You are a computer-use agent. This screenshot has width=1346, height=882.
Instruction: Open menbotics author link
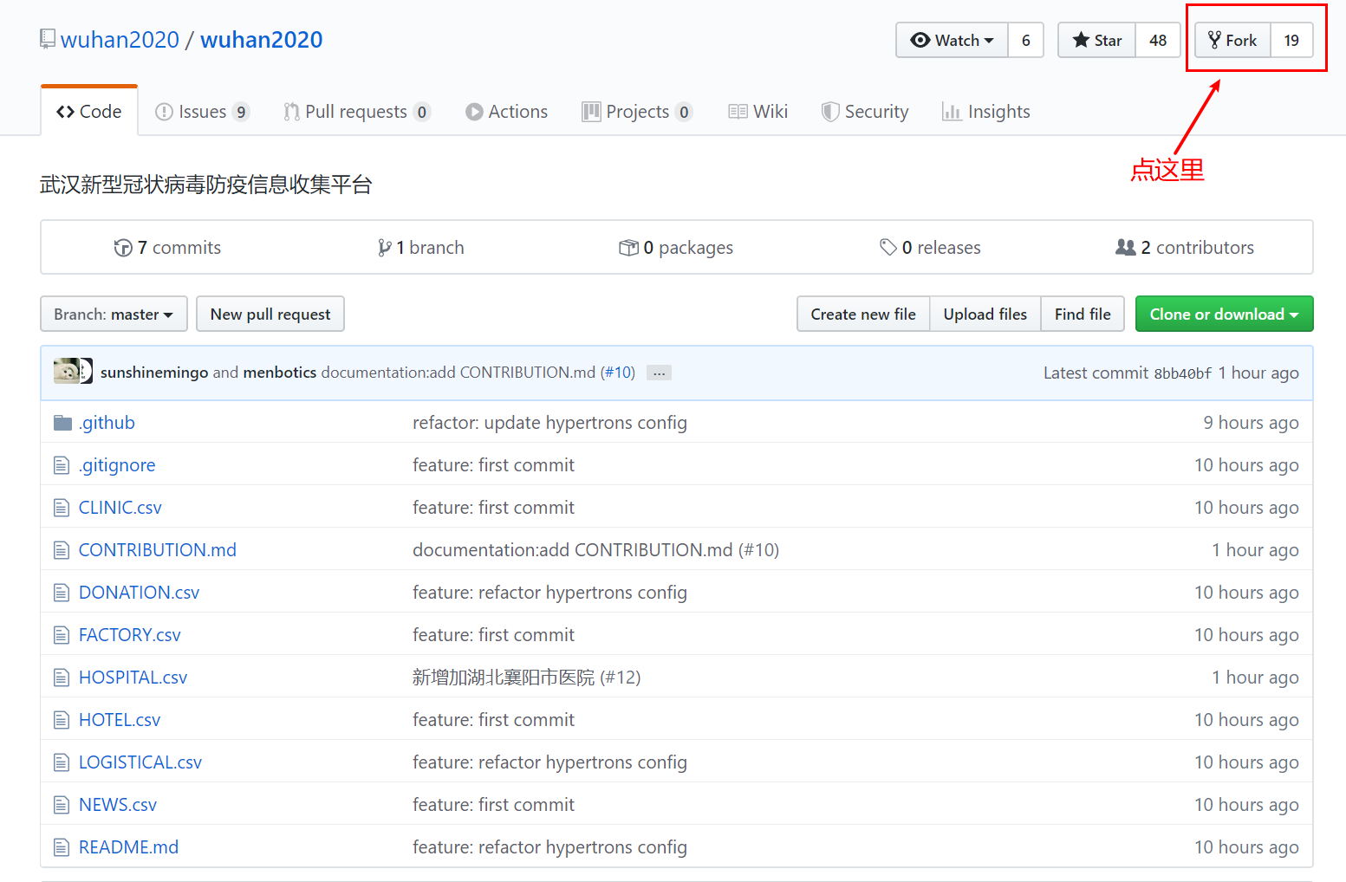pyautogui.click(x=280, y=373)
